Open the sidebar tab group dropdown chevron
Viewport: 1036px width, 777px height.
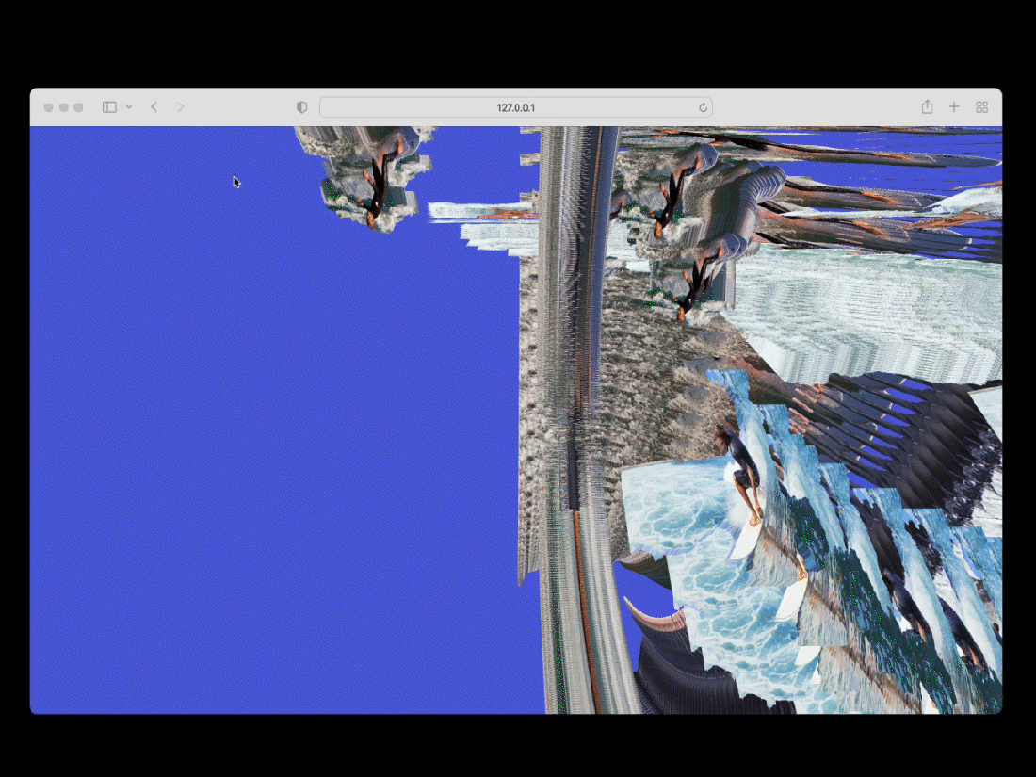coord(129,107)
